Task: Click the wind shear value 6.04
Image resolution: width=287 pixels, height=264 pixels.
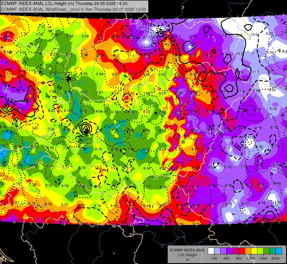Action: click(70, 36)
